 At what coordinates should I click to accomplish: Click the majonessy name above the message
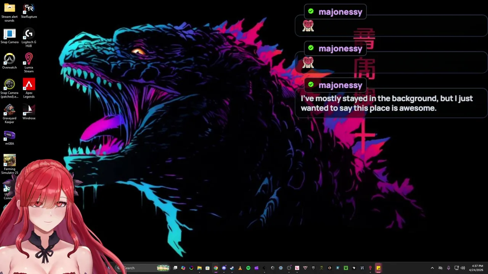(340, 85)
